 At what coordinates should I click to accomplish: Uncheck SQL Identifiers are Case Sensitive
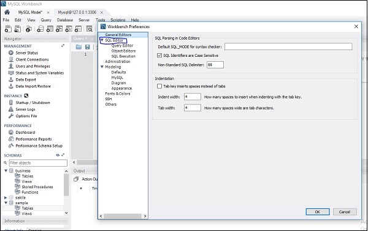coord(159,56)
